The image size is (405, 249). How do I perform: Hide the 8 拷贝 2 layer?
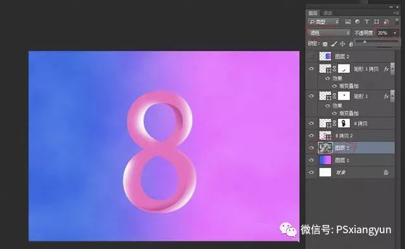311,135
